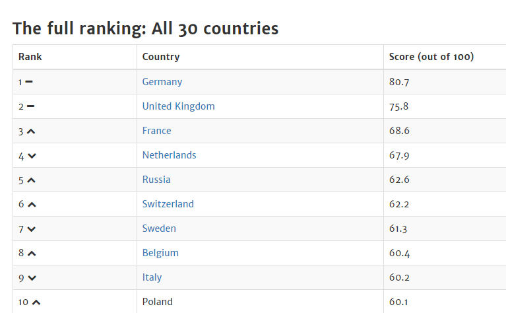The height and width of the screenshot is (313, 506).
Task: Open the Germany country link
Action: point(162,82)
